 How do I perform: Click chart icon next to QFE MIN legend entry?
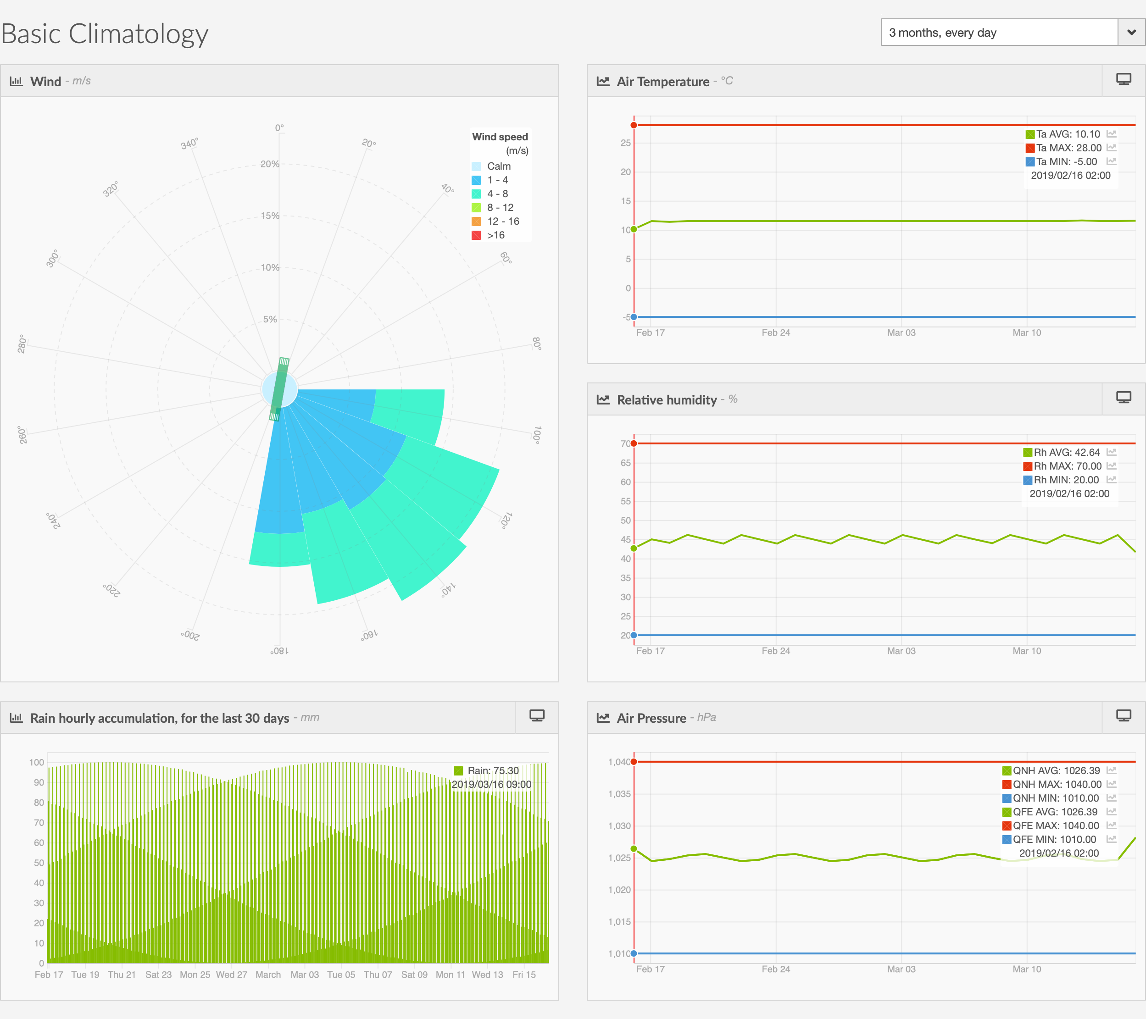(1112, 839)
